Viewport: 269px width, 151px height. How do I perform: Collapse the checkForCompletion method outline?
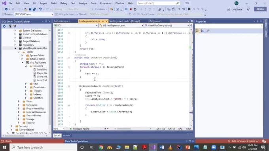pos(69,58)
